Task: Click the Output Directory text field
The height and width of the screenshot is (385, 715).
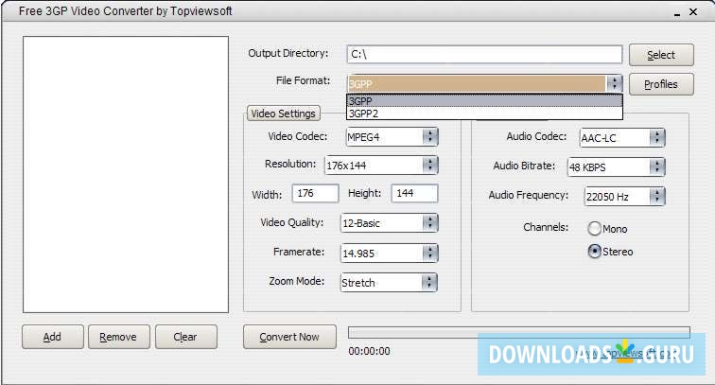Action: (484, 55)
